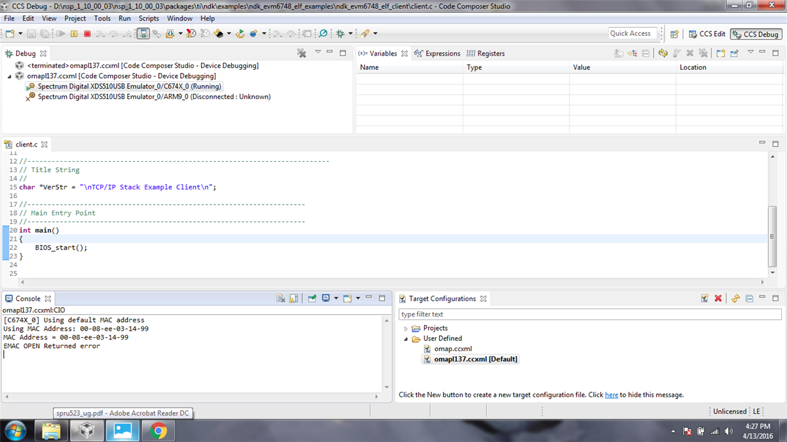Click the green Debug bug toolbar icon

tap(340, 33)
